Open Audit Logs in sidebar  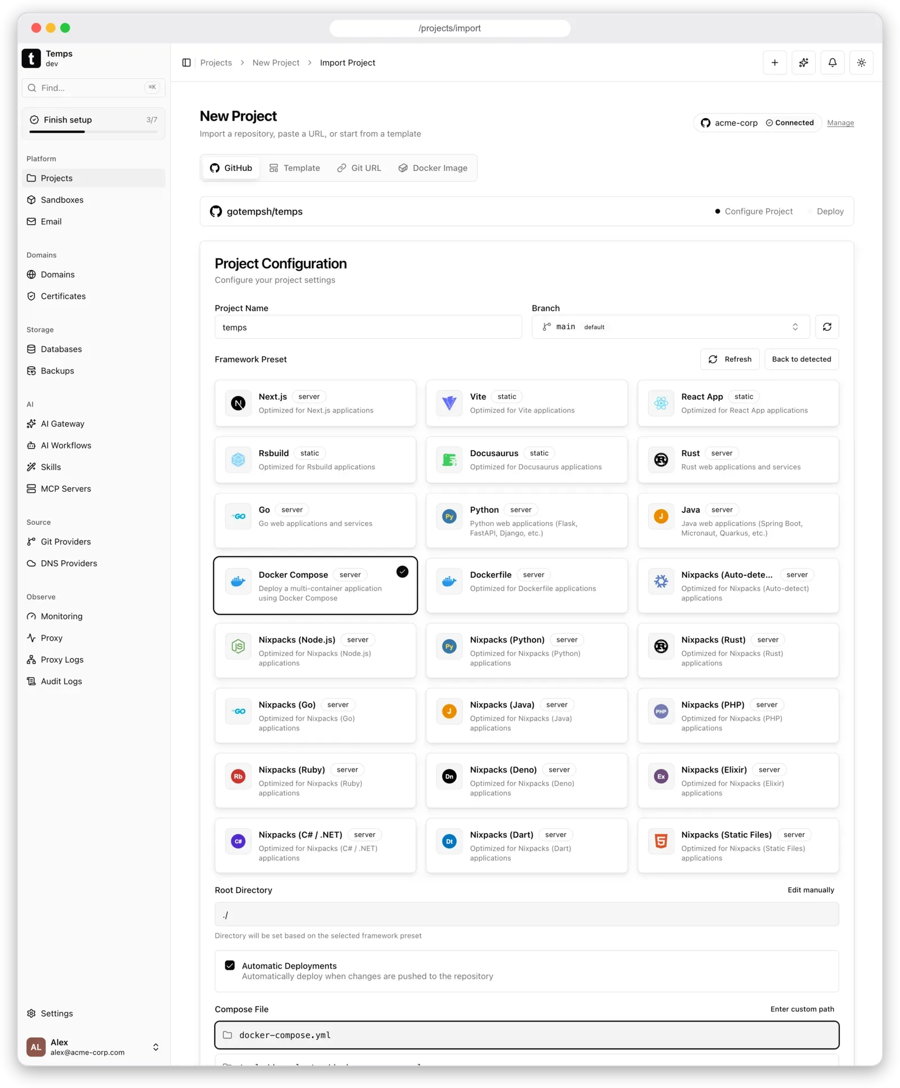(93, 681)
